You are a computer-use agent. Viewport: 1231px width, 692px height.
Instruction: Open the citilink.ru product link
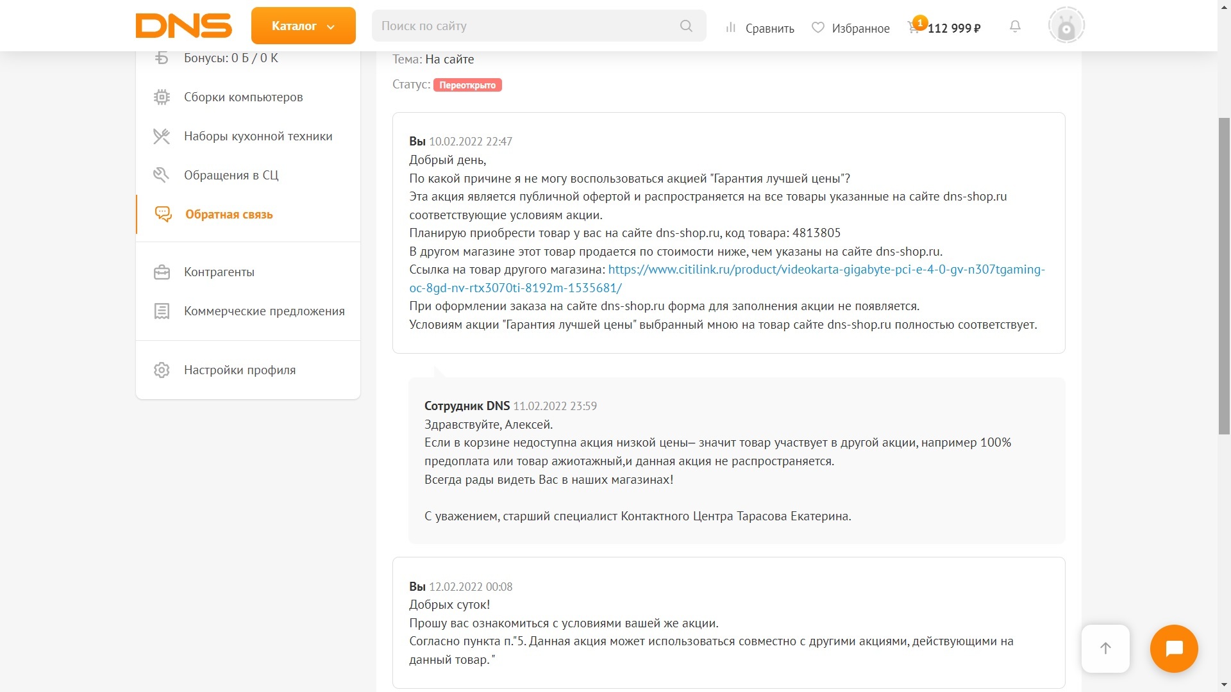[x=727, y=279]
